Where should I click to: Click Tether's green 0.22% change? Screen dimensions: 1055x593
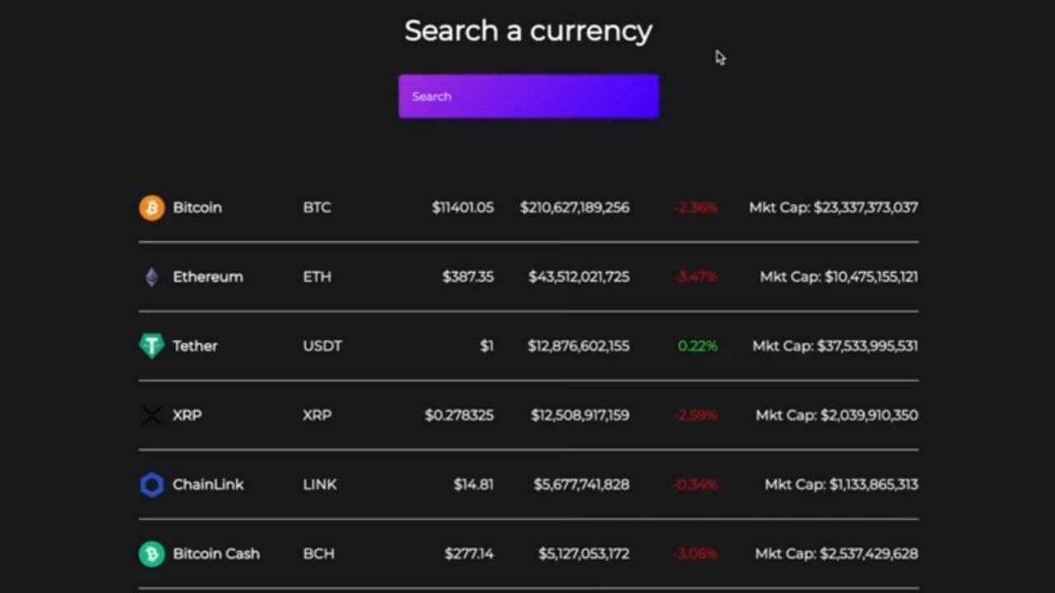click(697, 346)
